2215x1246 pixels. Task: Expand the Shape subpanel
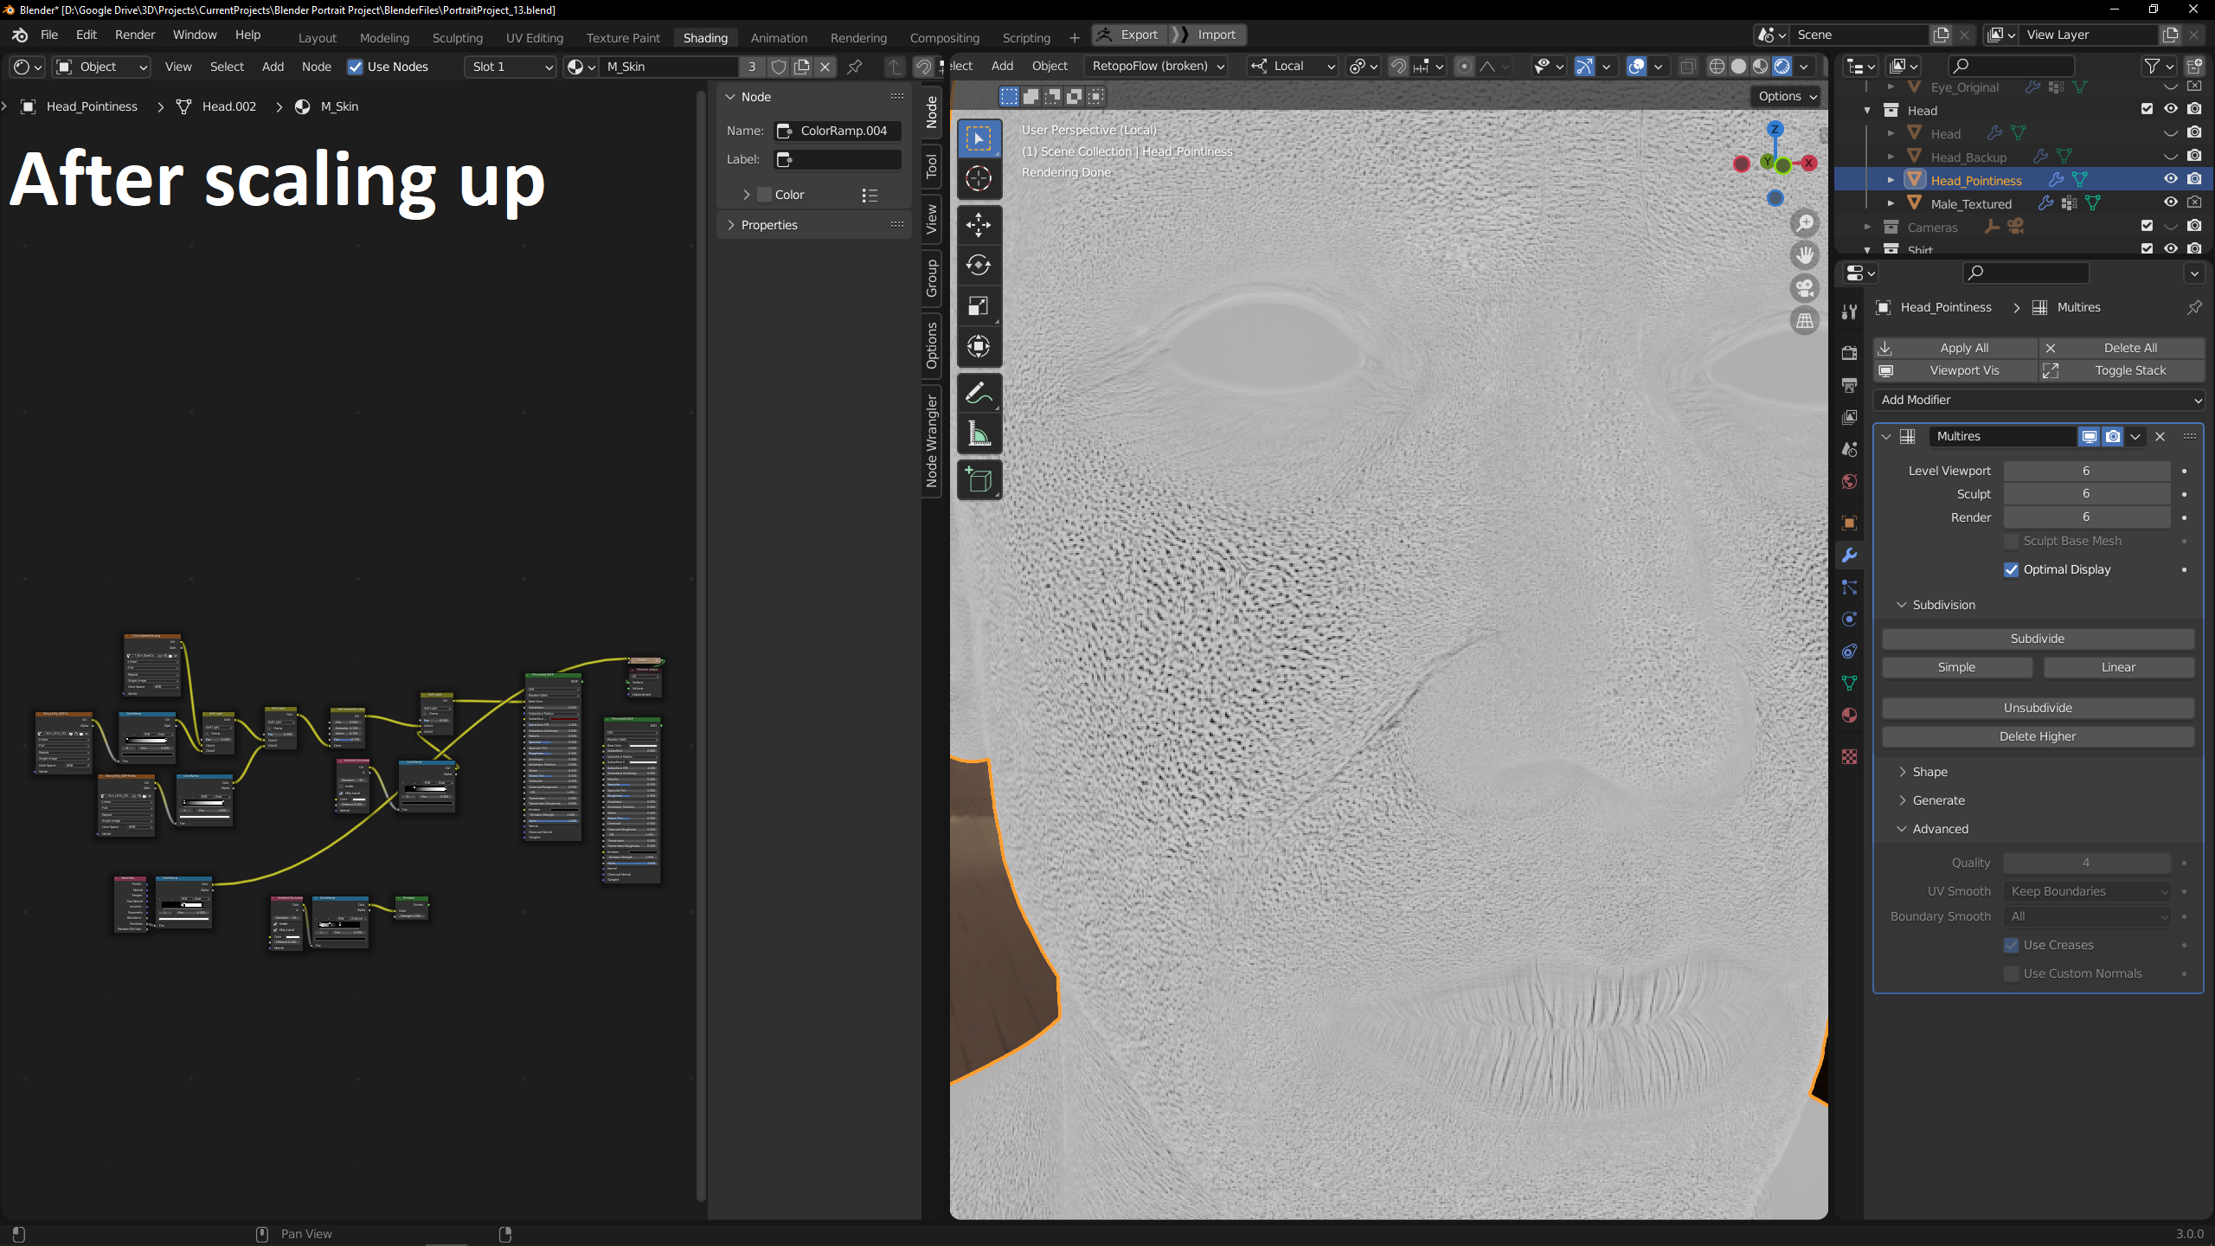tap(1929, 772)
